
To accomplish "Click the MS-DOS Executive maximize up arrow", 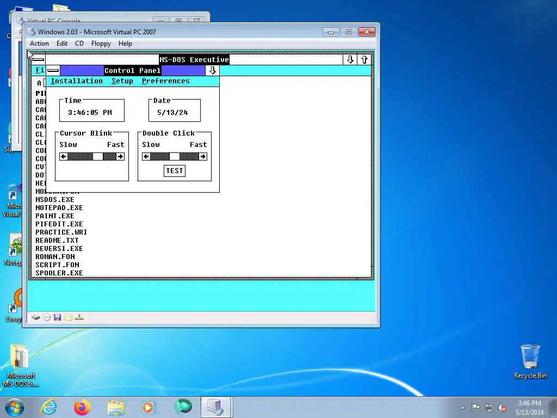I will 364,59.
